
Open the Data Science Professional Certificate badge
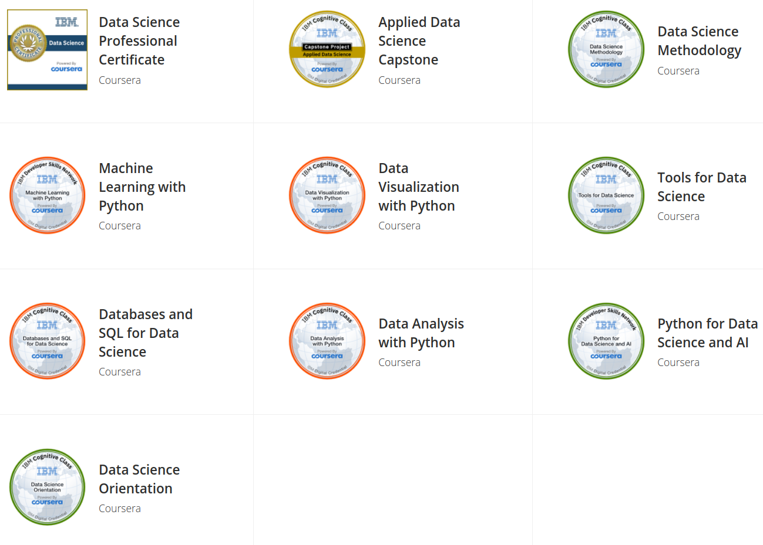tap(47, 49)
